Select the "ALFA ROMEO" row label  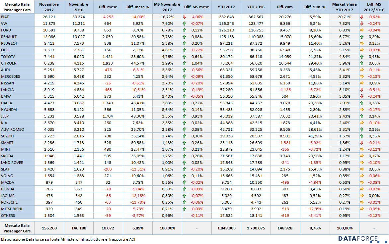tap(12, 129)
